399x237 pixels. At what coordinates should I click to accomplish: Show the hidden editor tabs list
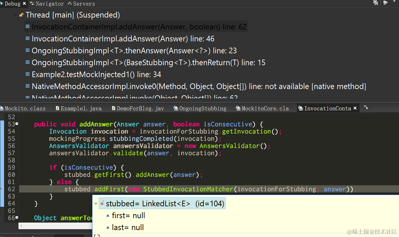[365, 108]
